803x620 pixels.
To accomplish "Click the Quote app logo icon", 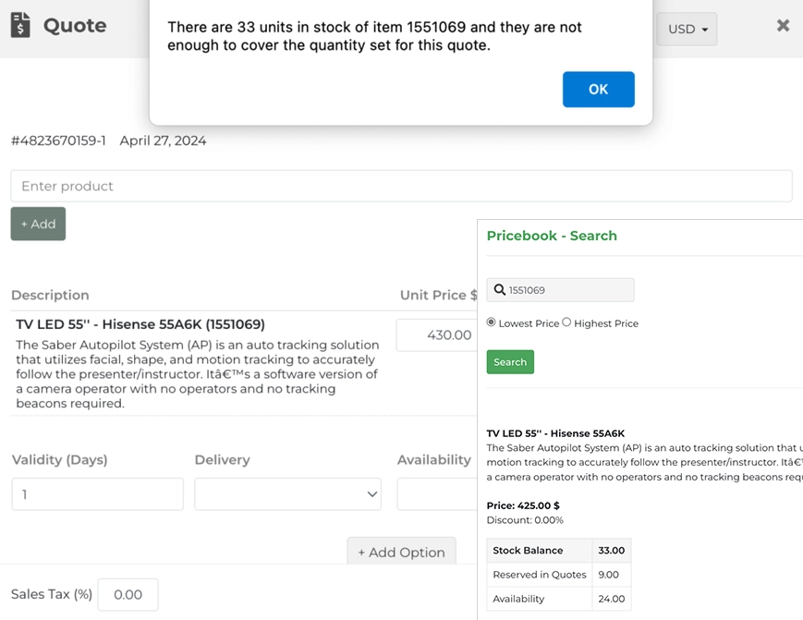I will [x=20, y=26].
